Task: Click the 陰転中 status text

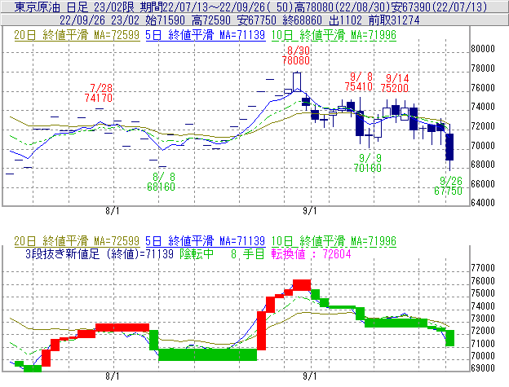Action: tap(197, 253)
